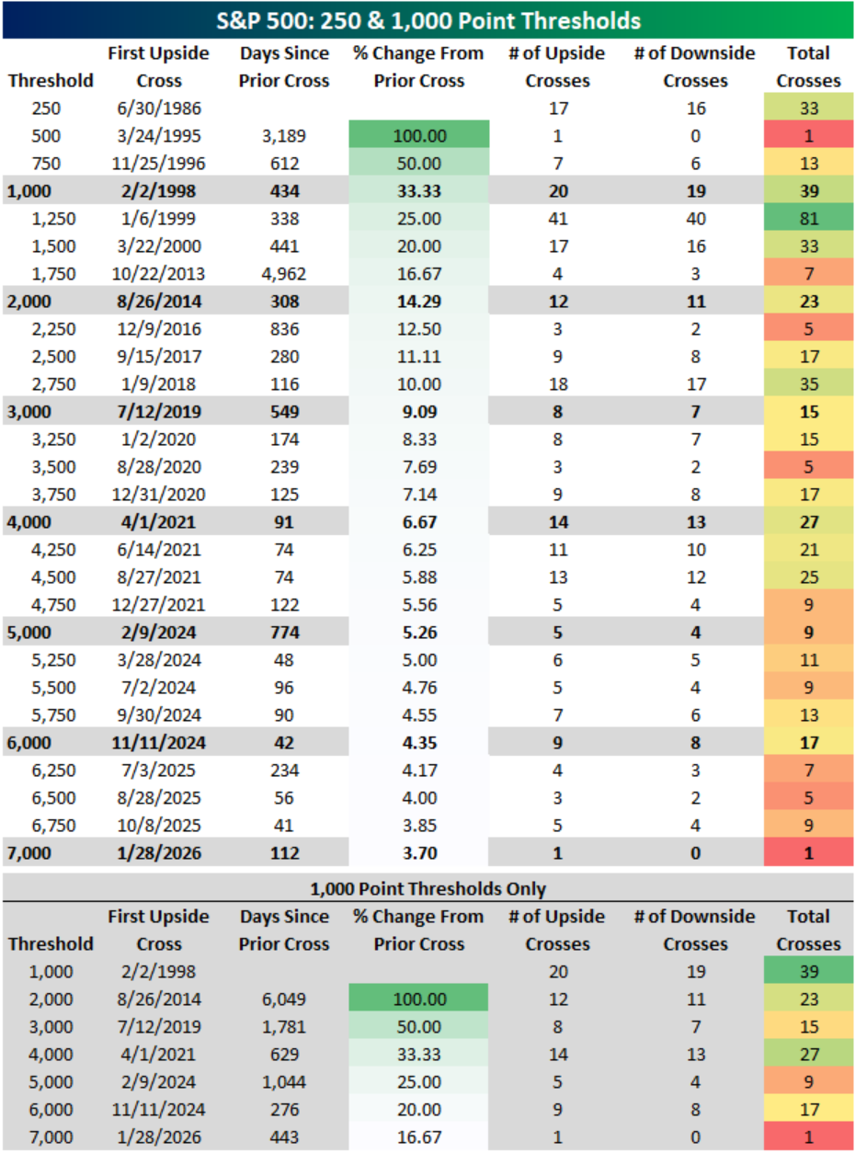Select the 6/30/1986 first upside cross date
The image size is (855, 1153).
tap(158, 108)
